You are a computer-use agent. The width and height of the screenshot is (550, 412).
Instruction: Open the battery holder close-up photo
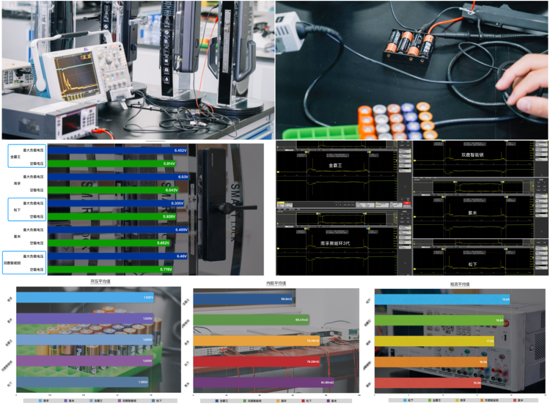point(412,70)
